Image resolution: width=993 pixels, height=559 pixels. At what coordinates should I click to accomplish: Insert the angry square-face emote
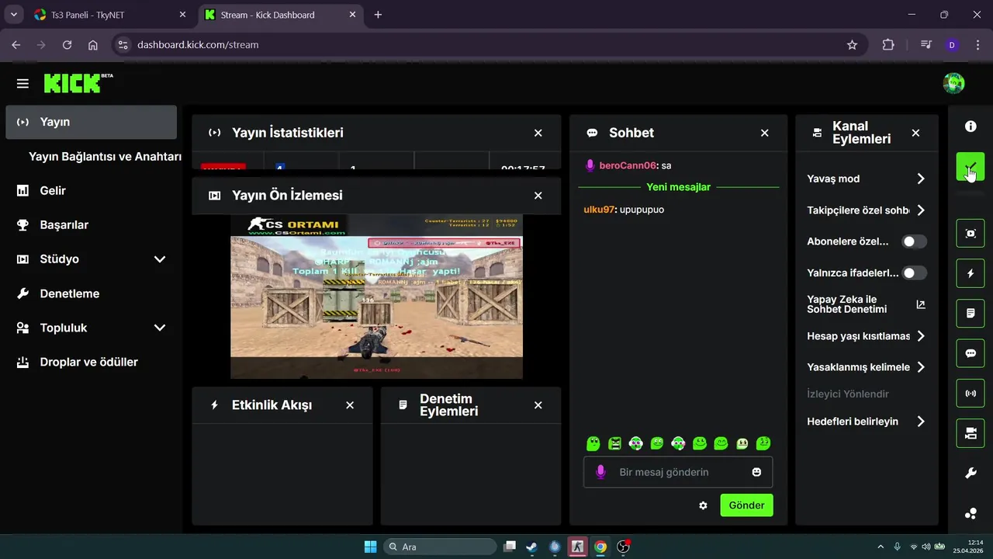click(x=614, y=443)
